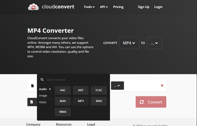Screen dimensions: 197x126
Task: Click the file document icon in the file row
Action: click(33, 85)
